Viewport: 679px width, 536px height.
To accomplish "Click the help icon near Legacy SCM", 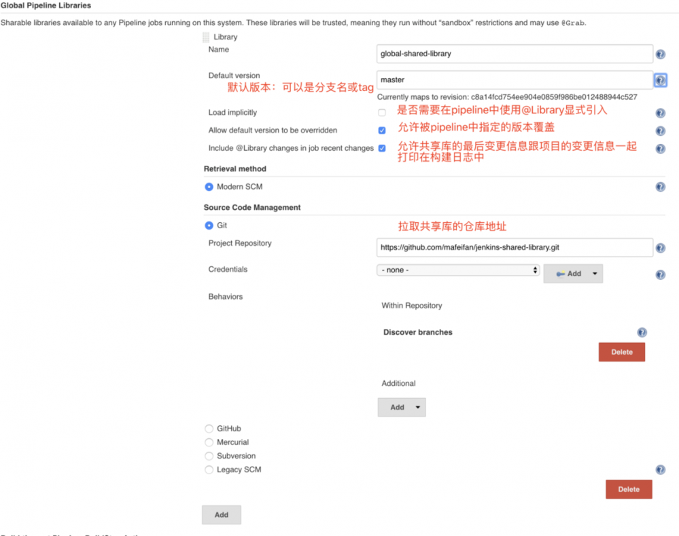I will pos(660,469).
